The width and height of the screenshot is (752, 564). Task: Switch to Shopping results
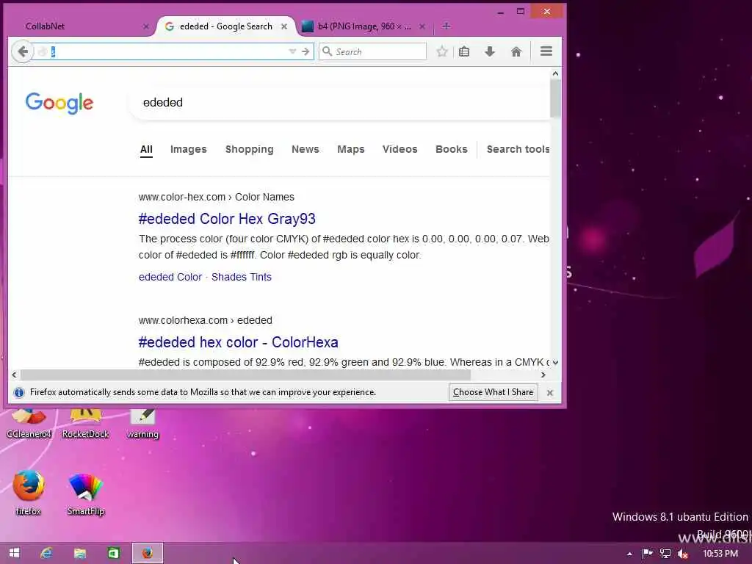tap(250, 149)
